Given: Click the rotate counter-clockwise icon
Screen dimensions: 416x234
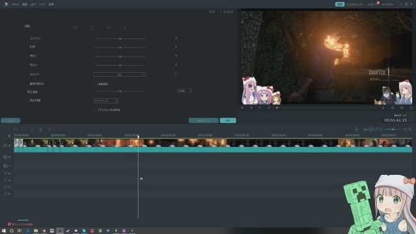Looking at the screenshot, I should click(92, 27).
